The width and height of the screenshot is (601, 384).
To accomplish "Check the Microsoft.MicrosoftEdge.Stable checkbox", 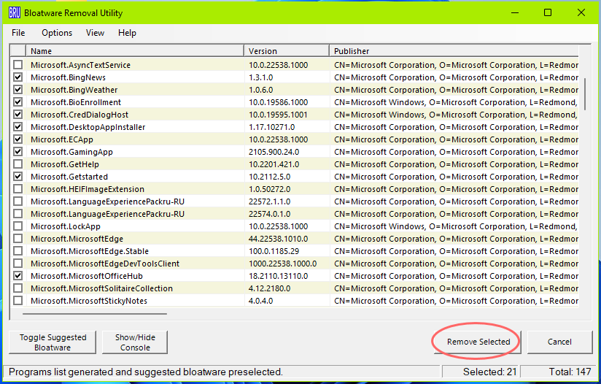I will pos(18,251).
